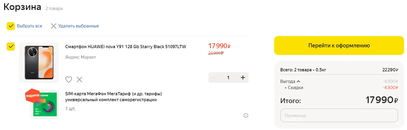Toggle the Выбрать все checkbox

coord(11,26)
